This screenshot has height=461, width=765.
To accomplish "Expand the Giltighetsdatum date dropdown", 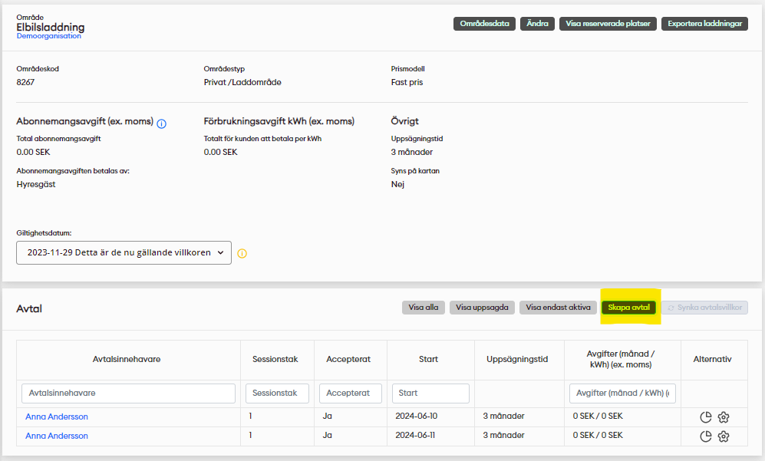I will click(124, 252).
